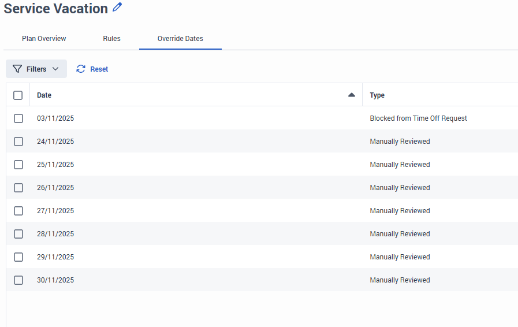Image resolution: width=518 pixels, height=327 pixels.
Task: Tick the checkbox for 27/11/2025
Action: 18,211
